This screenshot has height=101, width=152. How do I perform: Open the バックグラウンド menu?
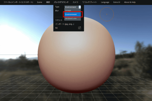[61, 2]
